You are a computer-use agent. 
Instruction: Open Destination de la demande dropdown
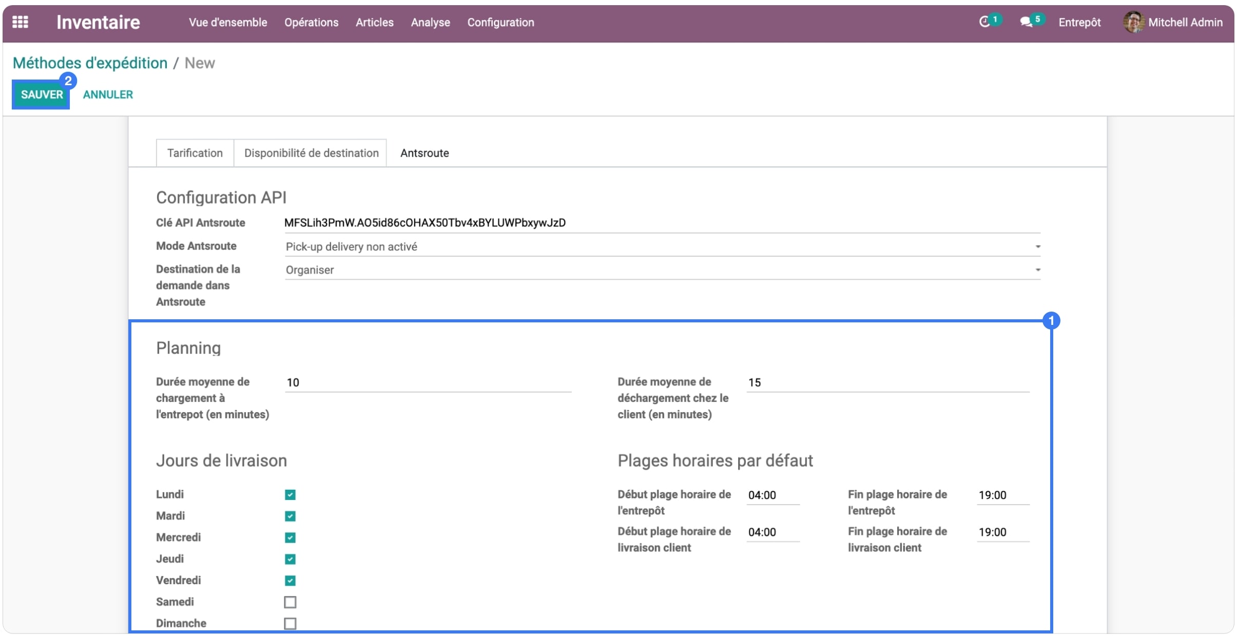click(662, 270)
